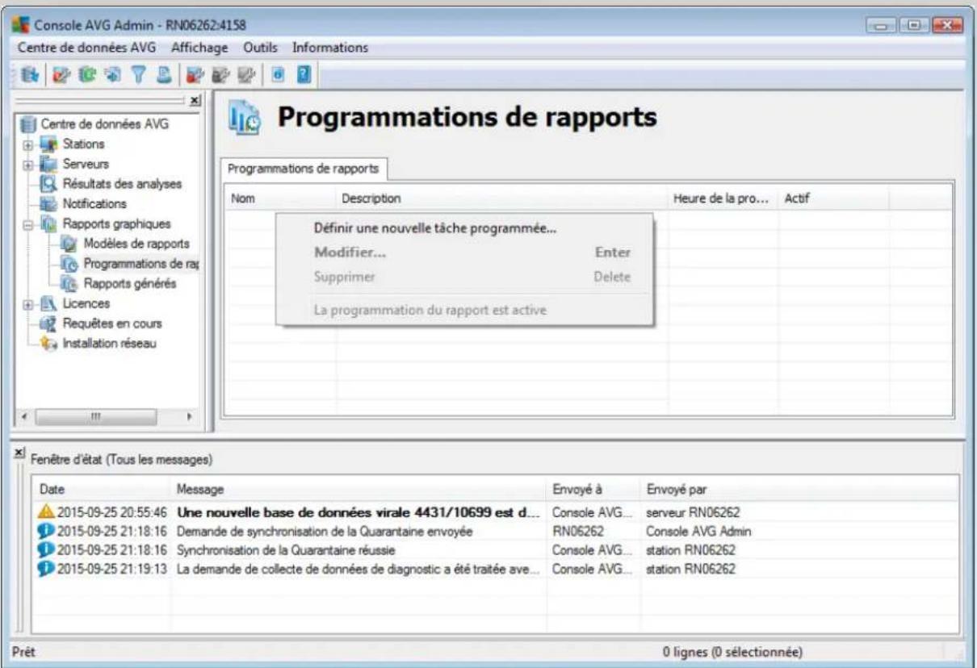Sort messages by the Date column header

[x=102, y=489]
